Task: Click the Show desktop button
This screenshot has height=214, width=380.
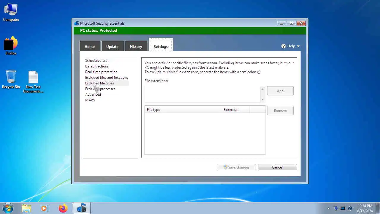Action: pyautogui.click(x=378, y=208)
